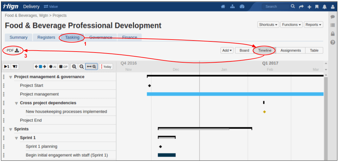
Task: Zoom in on the Gantt timeline
Action: click(74, 67)
